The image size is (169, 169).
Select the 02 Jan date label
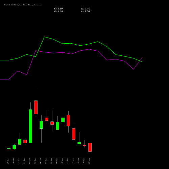click(30, 161)
